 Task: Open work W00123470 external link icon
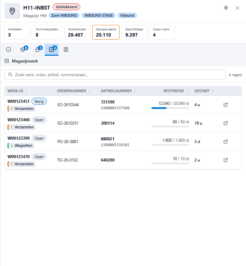[225, 160]
